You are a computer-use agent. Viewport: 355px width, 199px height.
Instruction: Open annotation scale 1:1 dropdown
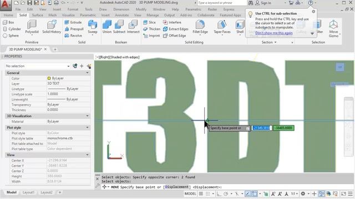(x=294, y=194)
